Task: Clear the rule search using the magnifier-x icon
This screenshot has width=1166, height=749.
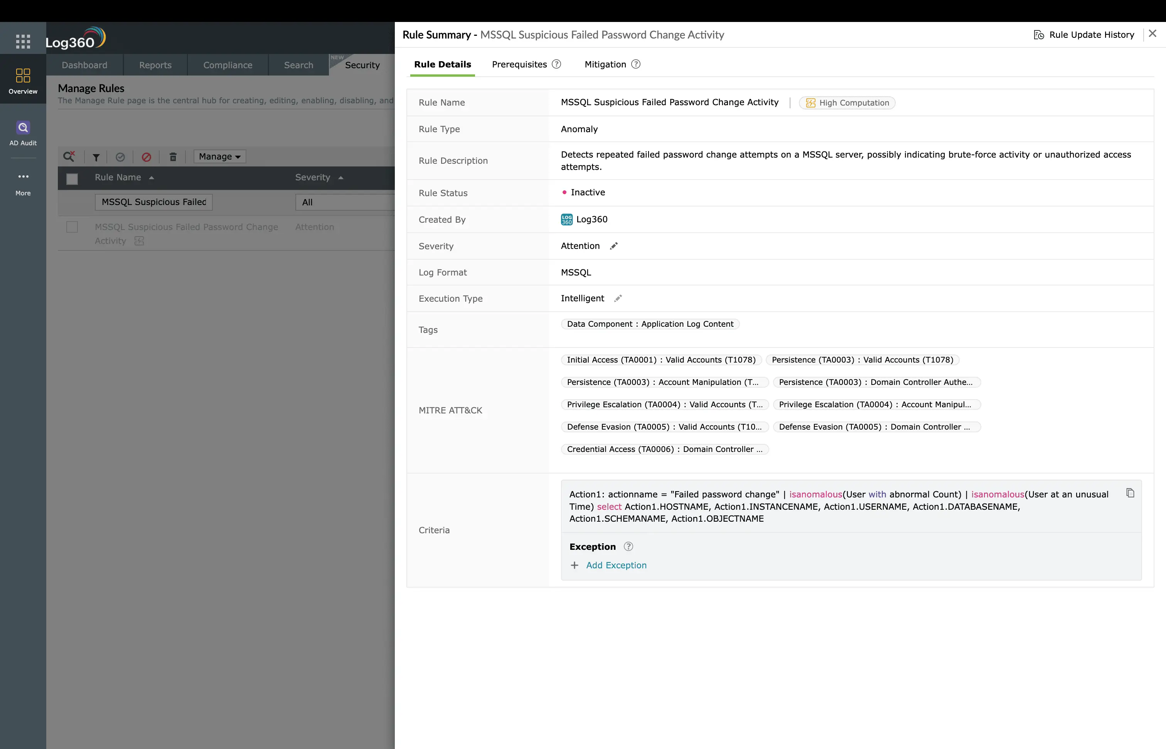Action: [69, 156]
